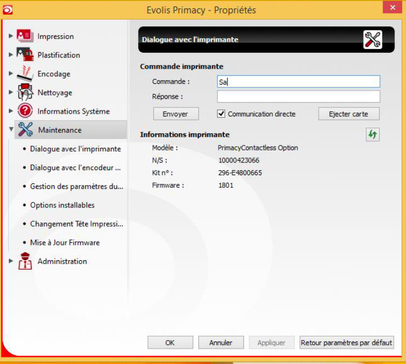Screen dimensions: 406x364
Task: Expand the Administration tree arrow
Action: click(x=10, y=261)
